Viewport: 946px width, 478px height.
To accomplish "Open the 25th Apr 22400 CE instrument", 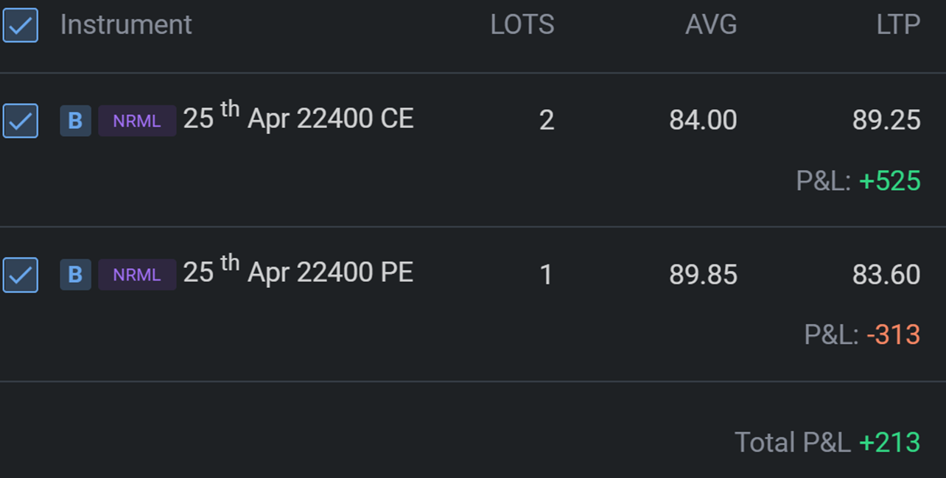I will click(x=298, y=119).
